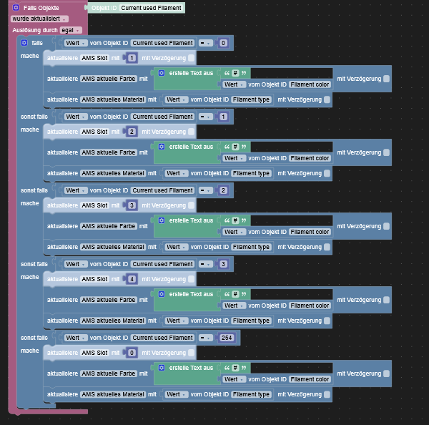The height and width of the screenshot is (425, 429).
Task: Edit comparison number 2 in the sonst falls condition
Action: (223, 190)
